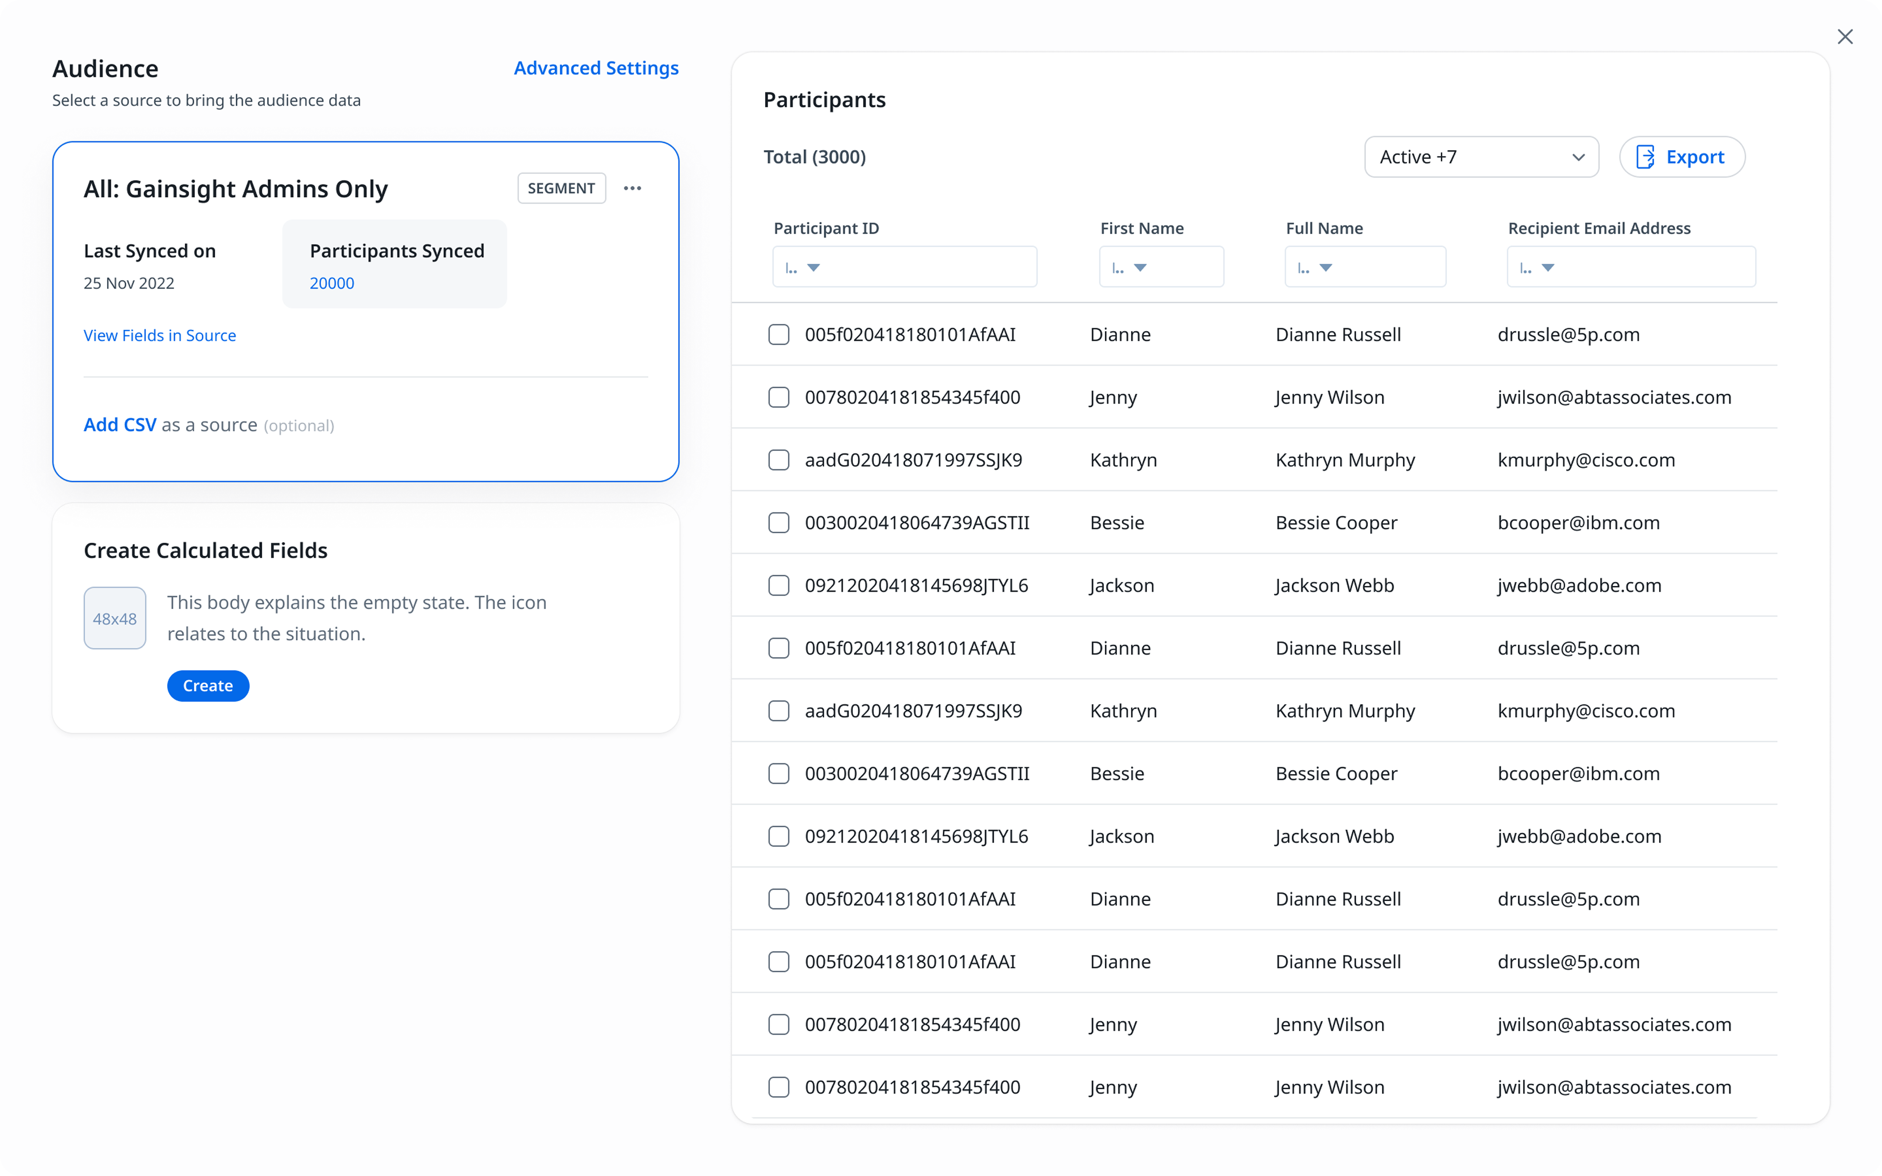Check the second Jackson Webb row checkbox

pos(779,836)
